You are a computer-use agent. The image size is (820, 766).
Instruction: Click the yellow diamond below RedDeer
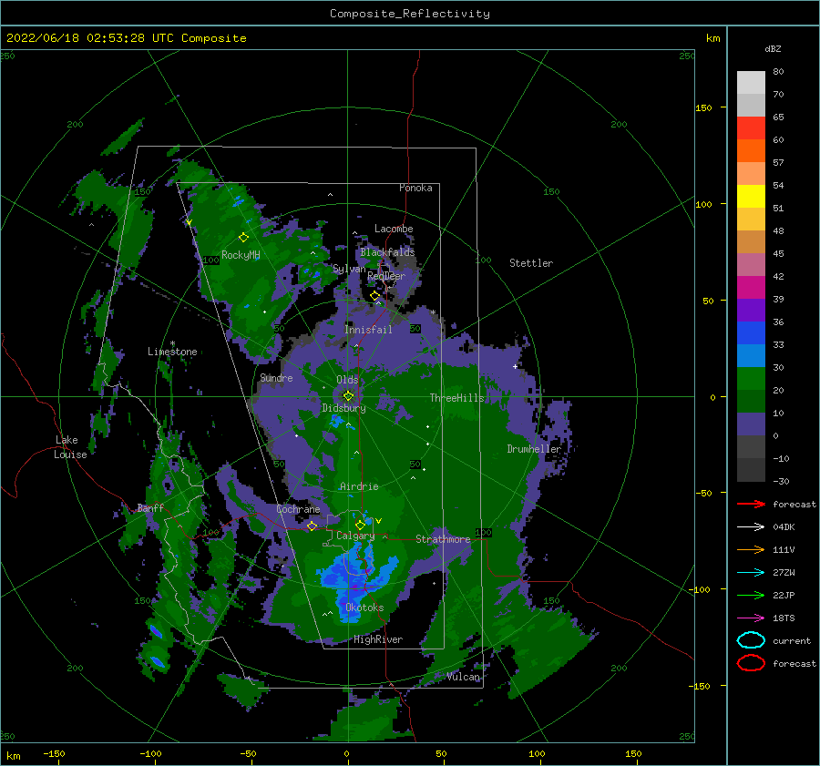click(374, 296)
